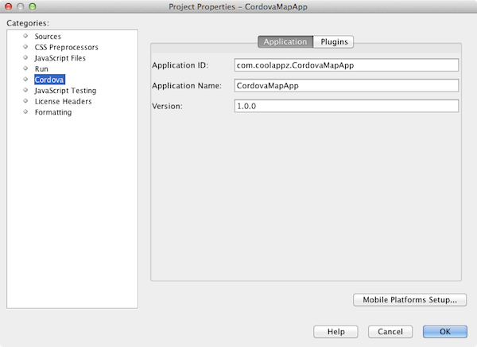Focus the Application Name field
The image size is (477, 347).
(x=346, y=86)
